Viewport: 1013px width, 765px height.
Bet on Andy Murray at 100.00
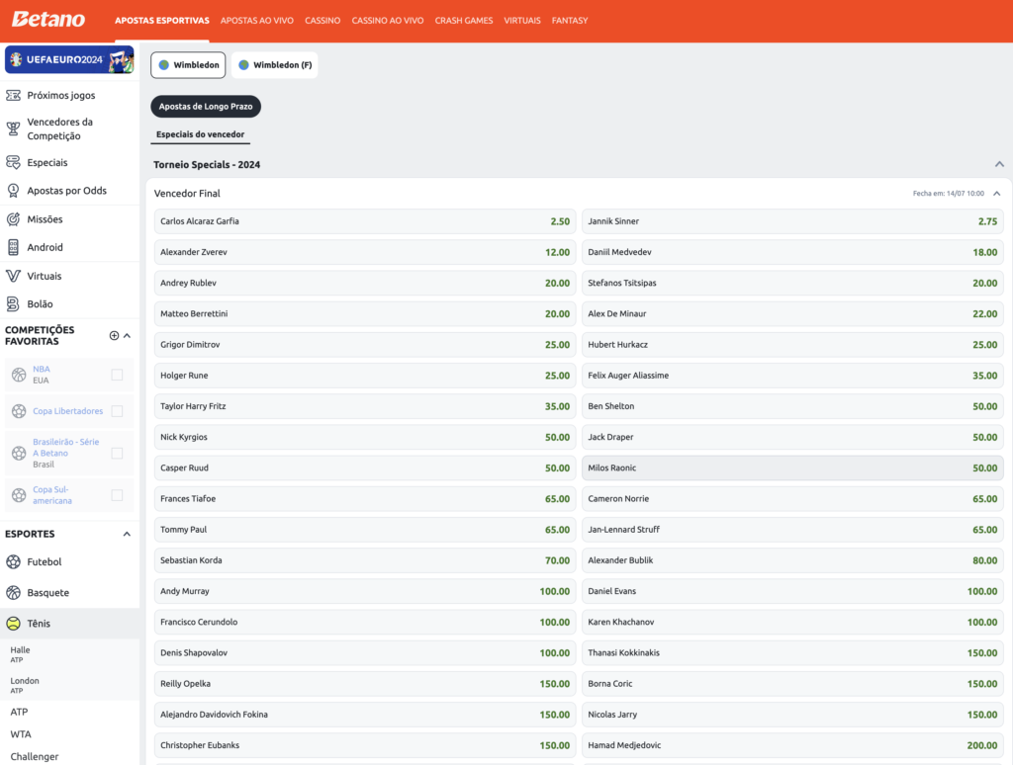tap(365, 591)
